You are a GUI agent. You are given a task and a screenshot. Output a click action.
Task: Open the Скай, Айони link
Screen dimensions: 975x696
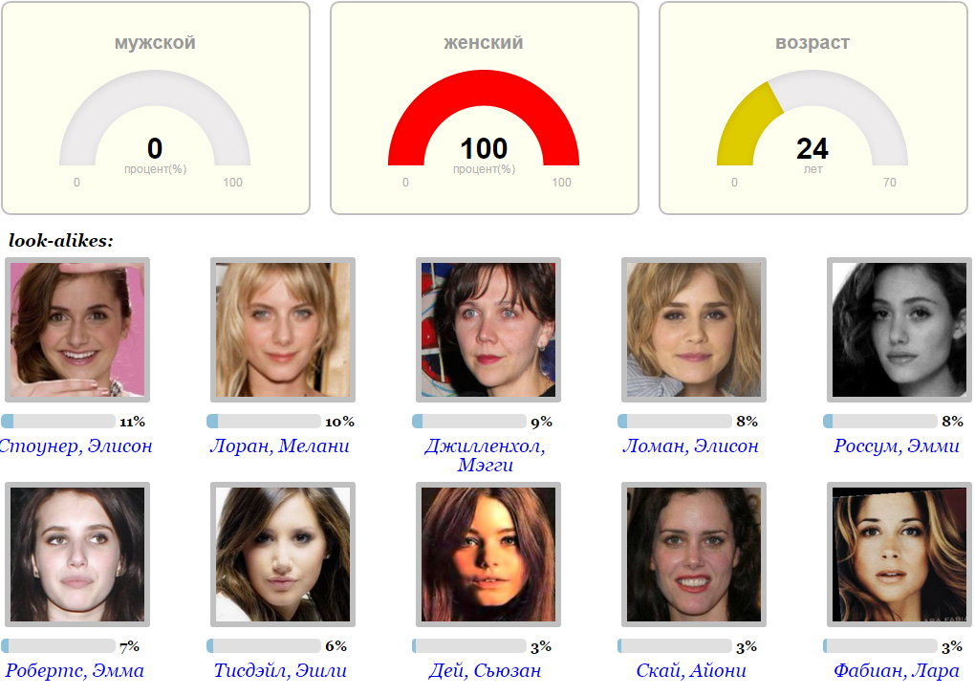coord(691,670)
